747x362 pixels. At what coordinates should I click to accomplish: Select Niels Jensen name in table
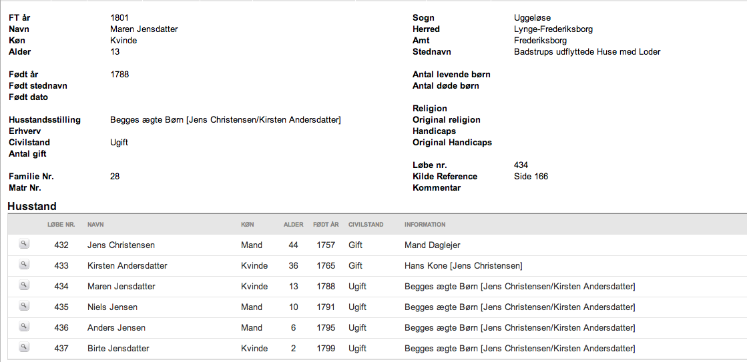(112, 307)
